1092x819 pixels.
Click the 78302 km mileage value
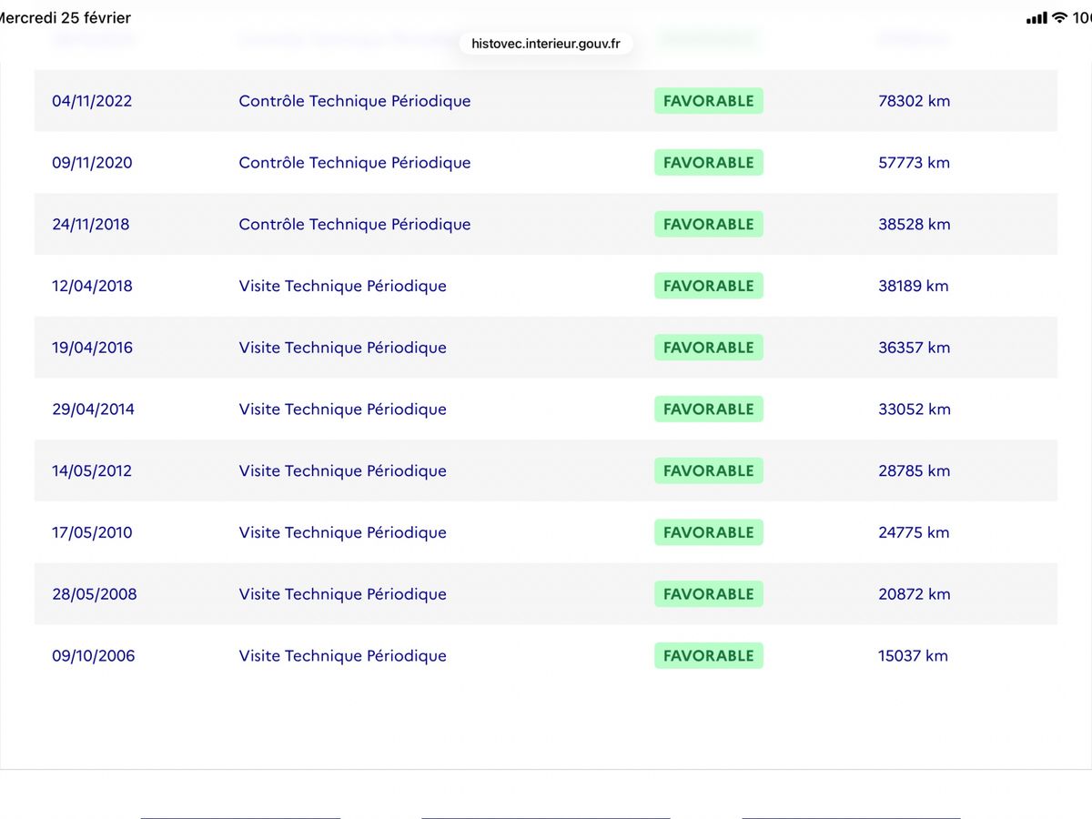pos(915,101)
